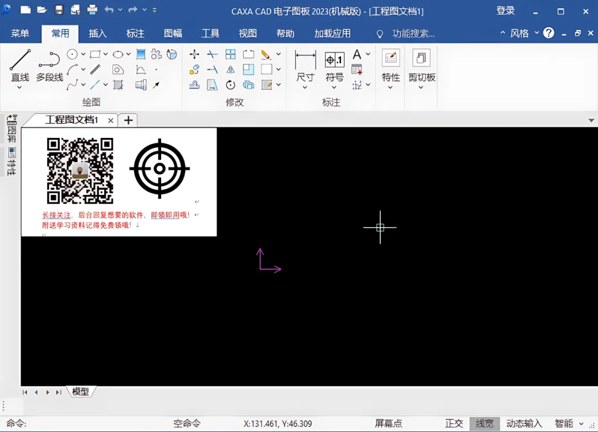Image resolution: width=598 pixels, height=432 pixels.
Task: Select the mirror modify tool
Action: [x=230, y=70]
